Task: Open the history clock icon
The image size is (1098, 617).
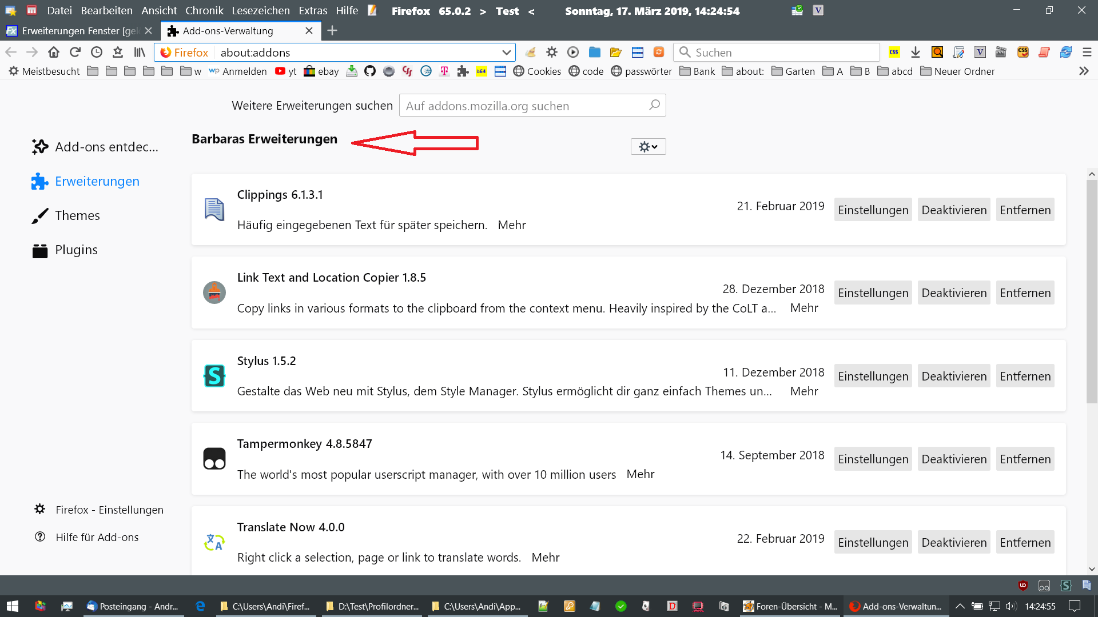Action: [97, 53]
